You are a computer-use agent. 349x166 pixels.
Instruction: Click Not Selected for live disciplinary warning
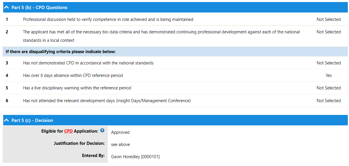329,88
